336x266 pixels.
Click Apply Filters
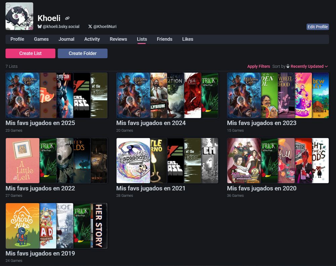pyautogui.click(x=258, y=66)
